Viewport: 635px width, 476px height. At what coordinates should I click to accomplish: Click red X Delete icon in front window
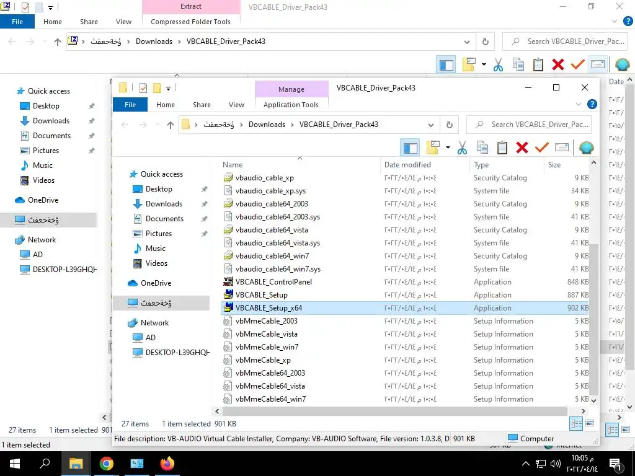tap(522, 148)
